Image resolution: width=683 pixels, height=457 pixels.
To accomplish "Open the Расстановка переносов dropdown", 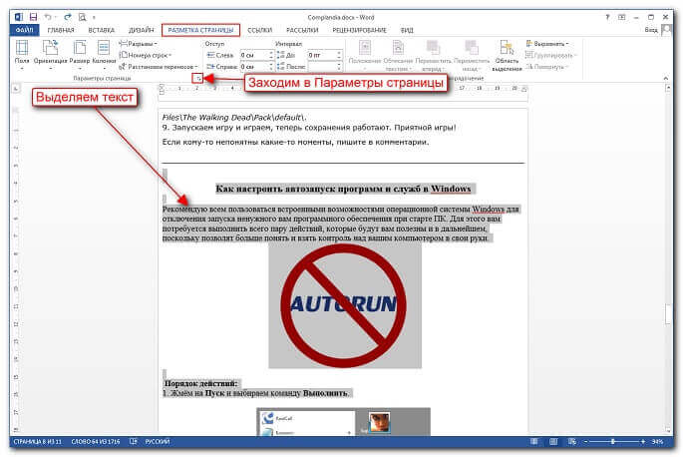I will click(159, 67).
